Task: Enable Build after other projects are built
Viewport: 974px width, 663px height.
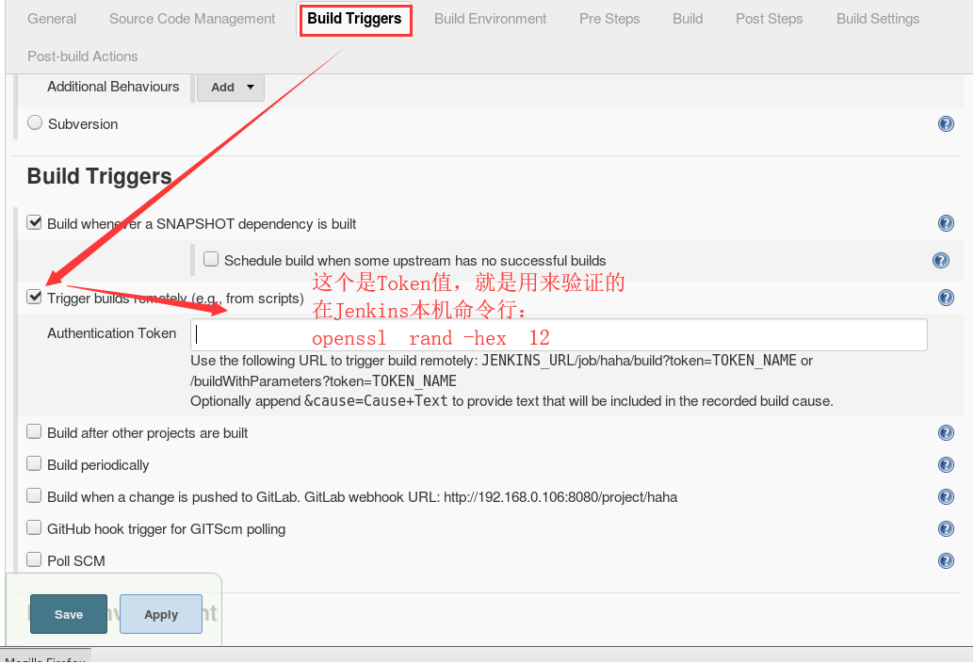Action: click(34, 431)
